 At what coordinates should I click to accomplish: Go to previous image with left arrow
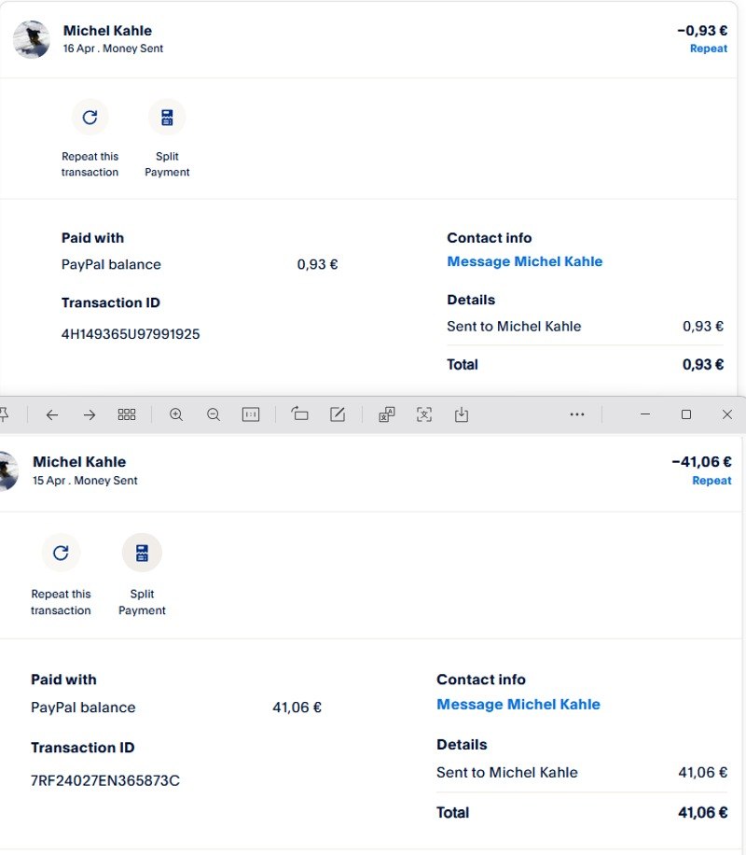[x=52, y=414]
